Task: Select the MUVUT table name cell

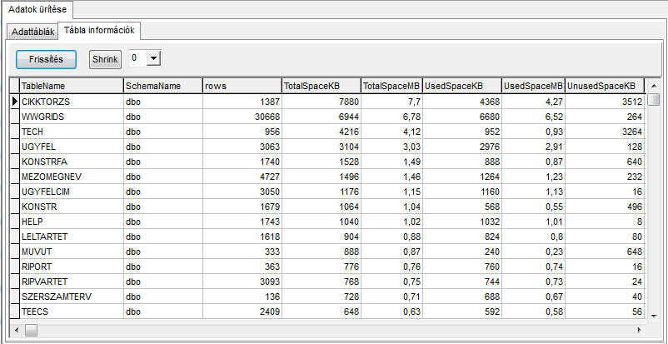Action: point(72,252)
